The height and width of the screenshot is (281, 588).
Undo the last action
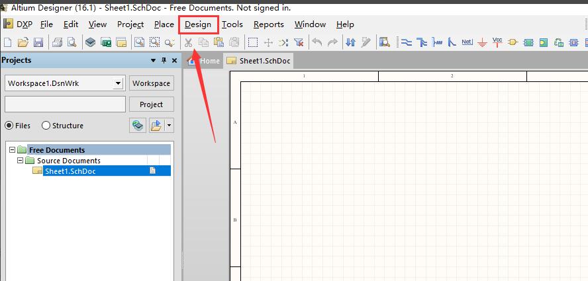coord(317,42)
